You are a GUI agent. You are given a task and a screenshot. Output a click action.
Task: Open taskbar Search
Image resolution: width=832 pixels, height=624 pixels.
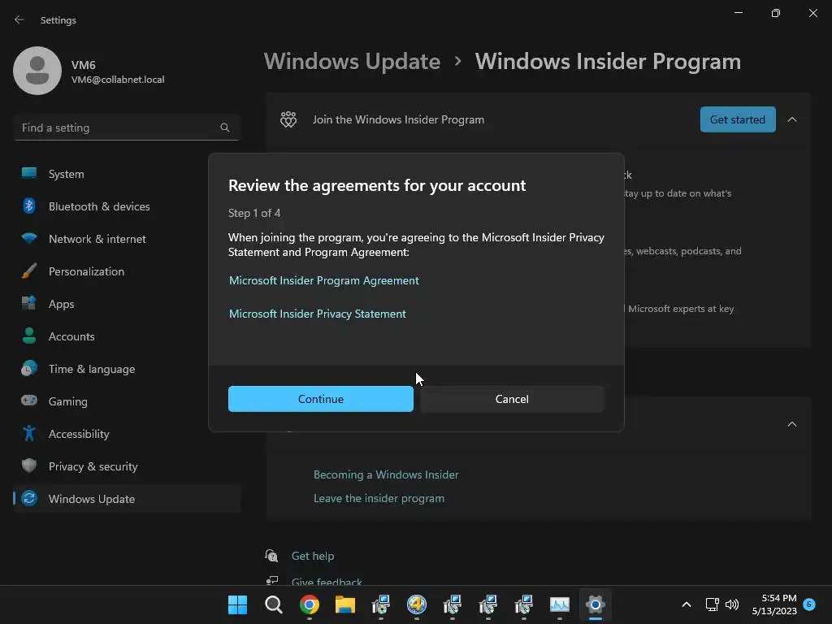point(273,604)
